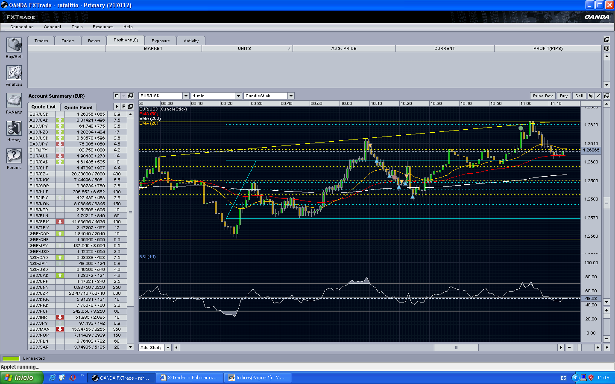
Task: Click the draw trend line tool icon
Action: [x=598, y=96]
